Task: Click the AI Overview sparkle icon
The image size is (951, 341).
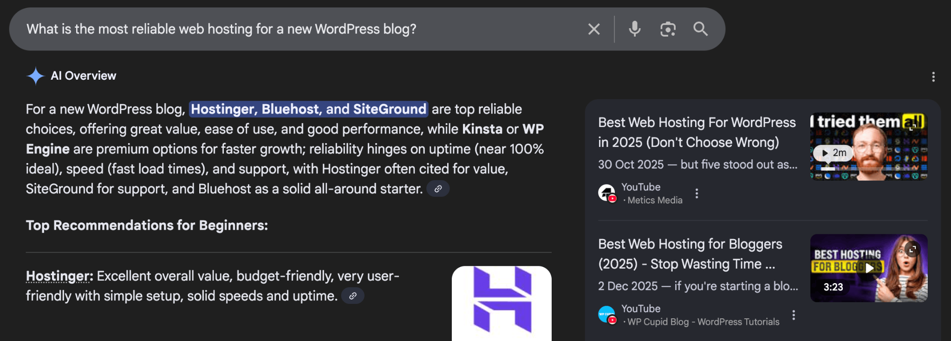Action: 35,76
